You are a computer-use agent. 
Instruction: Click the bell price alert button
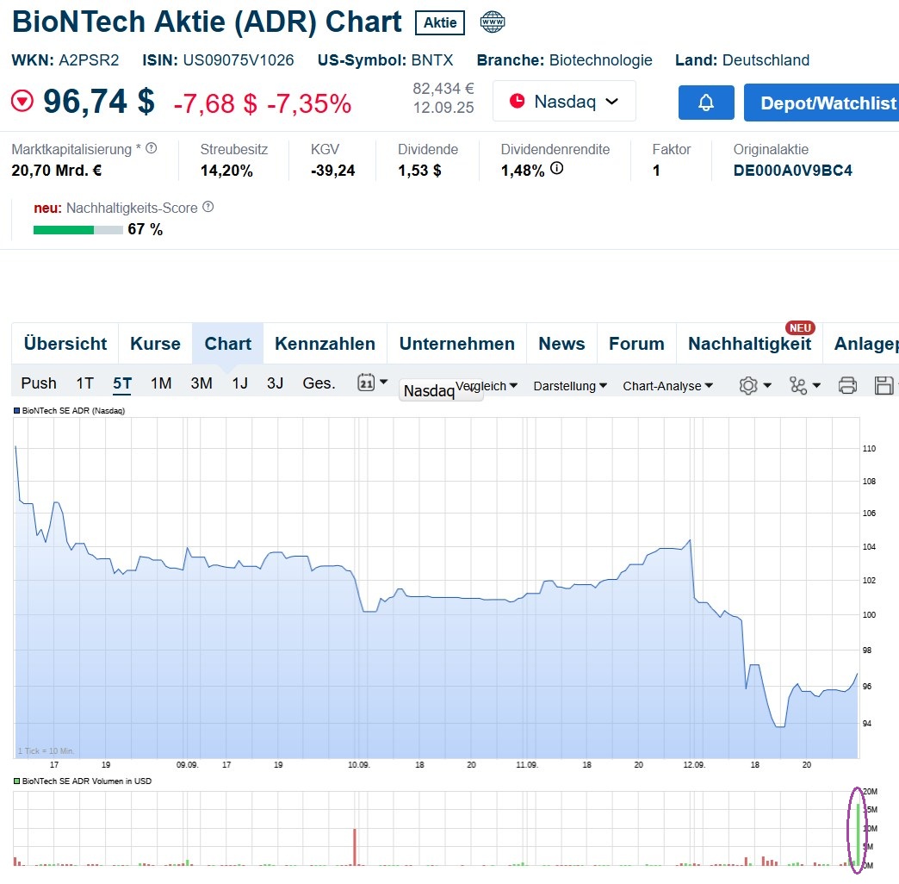click(706, 103)
